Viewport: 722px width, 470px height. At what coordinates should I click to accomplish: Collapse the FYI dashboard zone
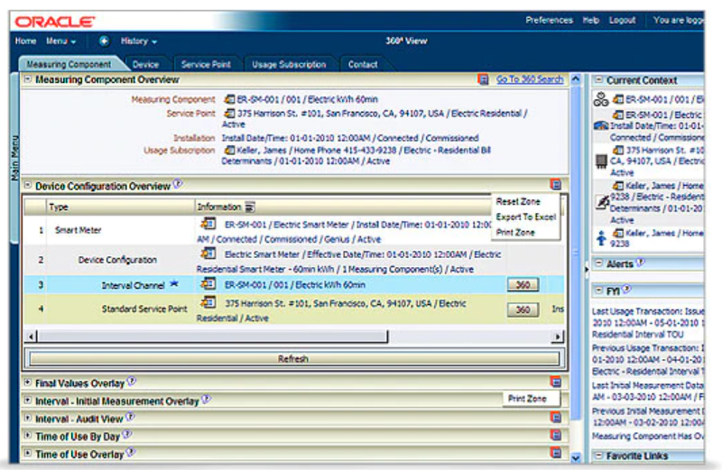point(598,290)
